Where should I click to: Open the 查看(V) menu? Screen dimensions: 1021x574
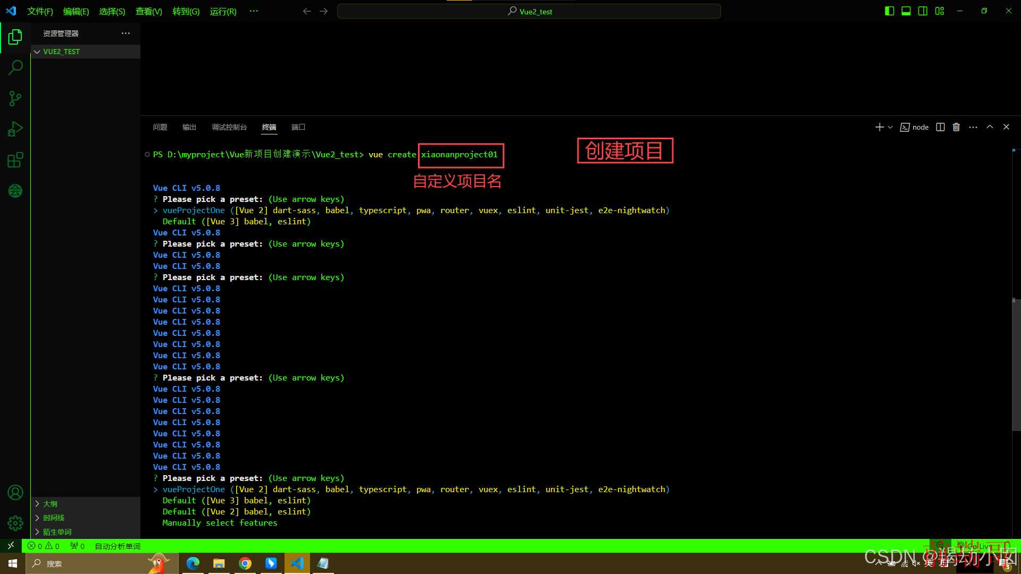pos(149,11)
